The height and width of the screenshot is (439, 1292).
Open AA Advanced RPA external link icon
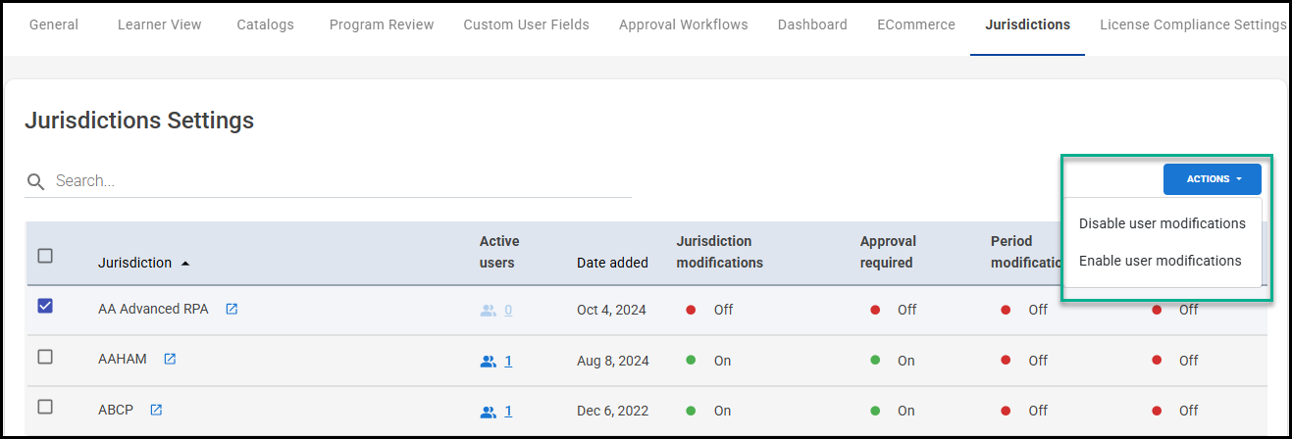[232, 309]
